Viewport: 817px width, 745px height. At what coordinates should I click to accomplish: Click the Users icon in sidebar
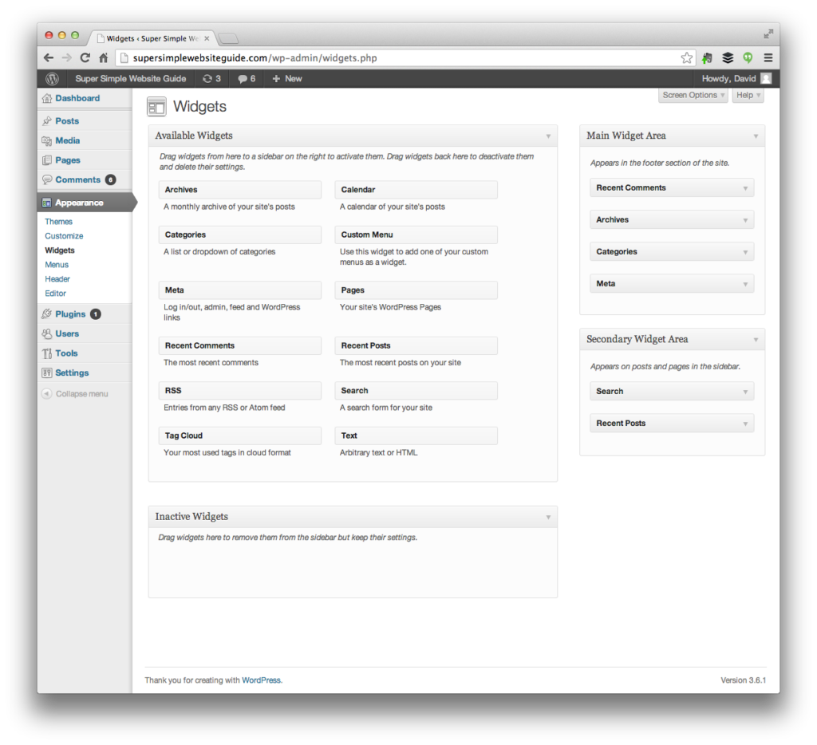point(47,334)
